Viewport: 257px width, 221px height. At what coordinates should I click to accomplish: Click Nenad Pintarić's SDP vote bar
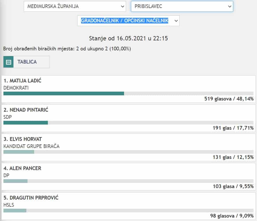(x=25, y=123)
